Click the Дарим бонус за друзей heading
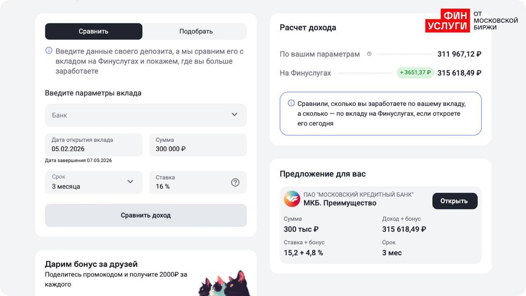 click(91, 264)
